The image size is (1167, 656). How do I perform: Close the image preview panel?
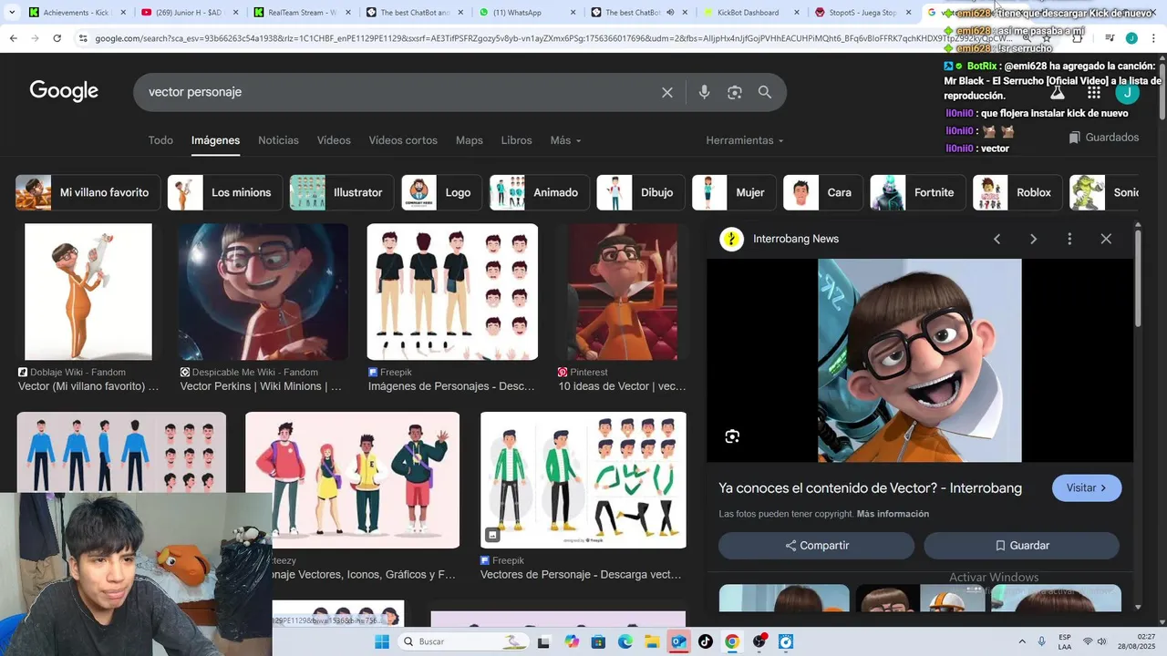tap(1106, 239)
